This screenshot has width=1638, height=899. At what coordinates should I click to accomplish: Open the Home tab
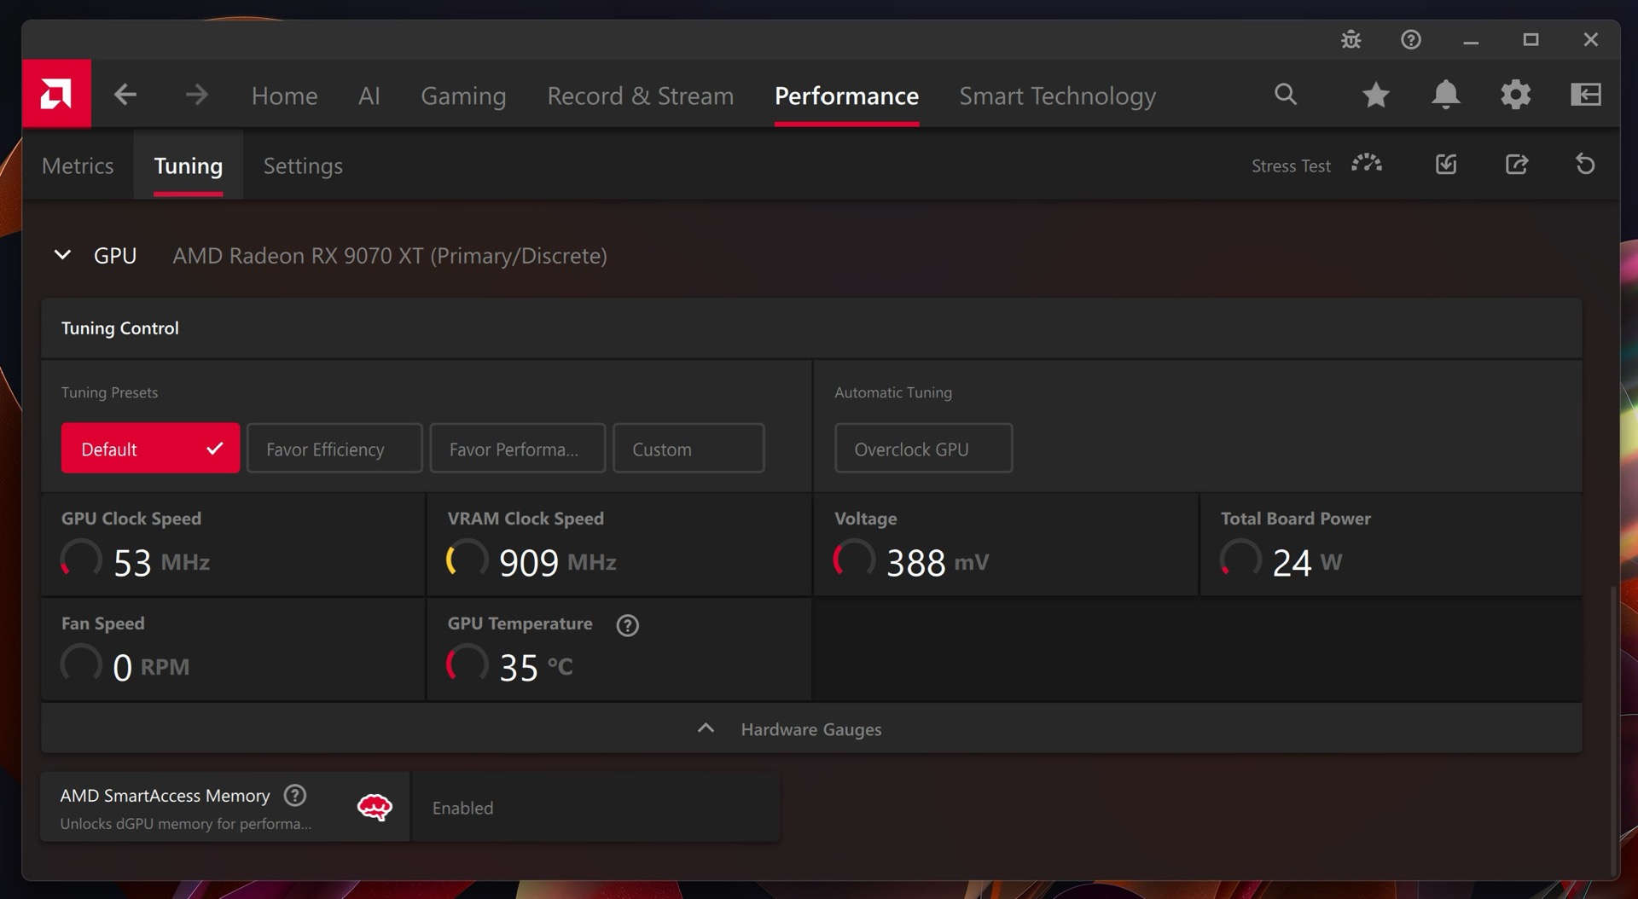(x=284, y=96)
